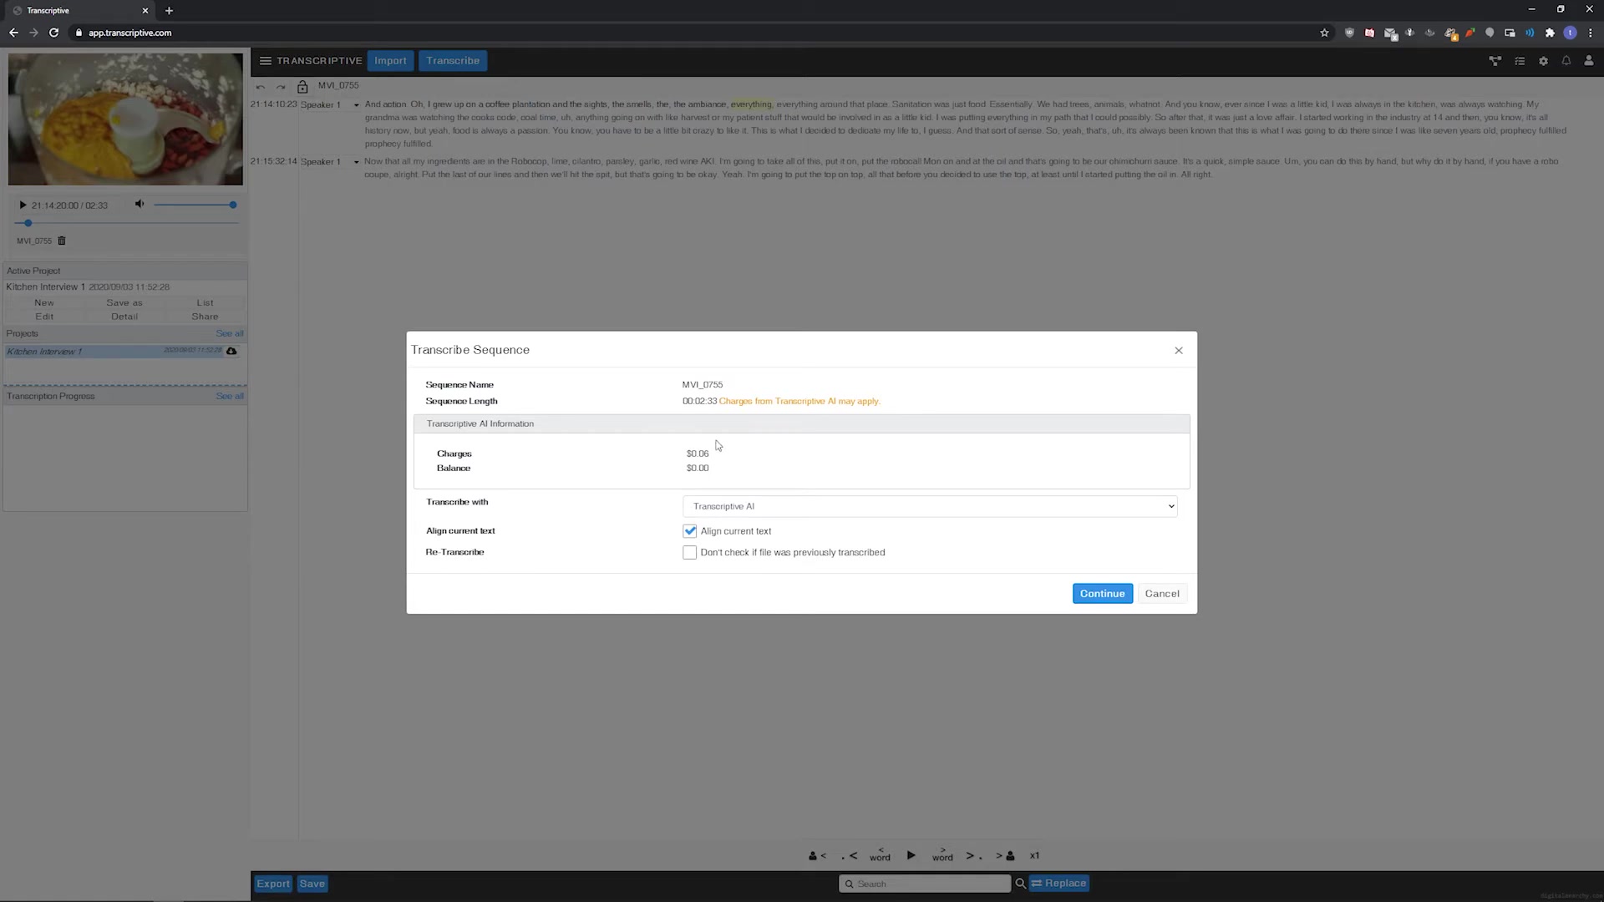The width and height of the screenshot is (1604, 902).
Task: Click Edit in Active Project panel
Action: coord(44,317)
